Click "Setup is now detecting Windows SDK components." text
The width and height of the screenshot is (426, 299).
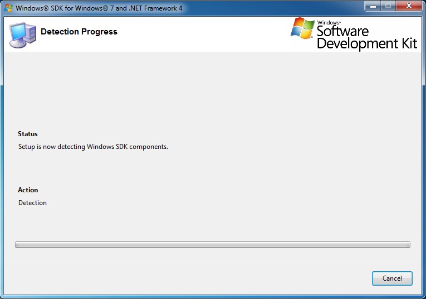[93, 147]
